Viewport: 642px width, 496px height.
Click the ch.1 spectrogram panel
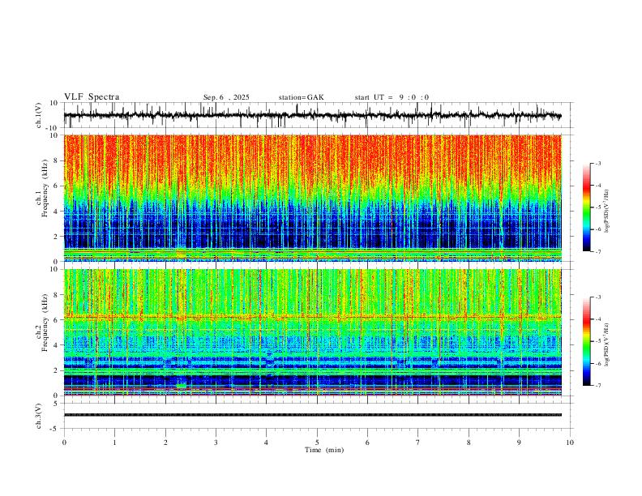click(x=312, y=198)
